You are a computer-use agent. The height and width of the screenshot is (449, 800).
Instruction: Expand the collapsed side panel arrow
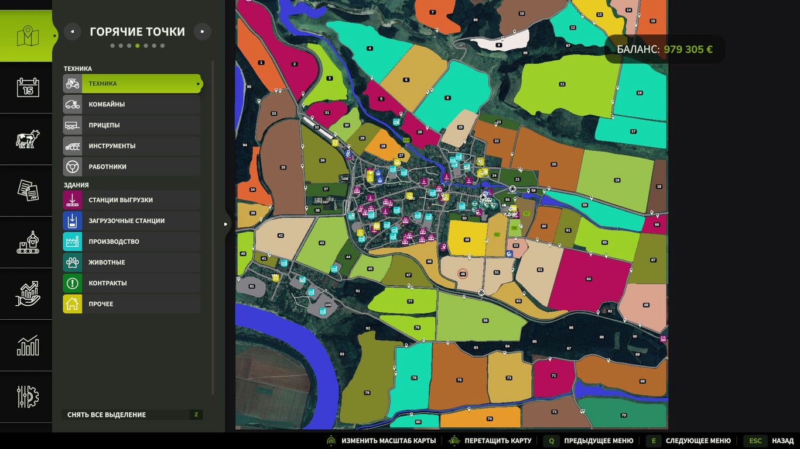tap(225, 223)
